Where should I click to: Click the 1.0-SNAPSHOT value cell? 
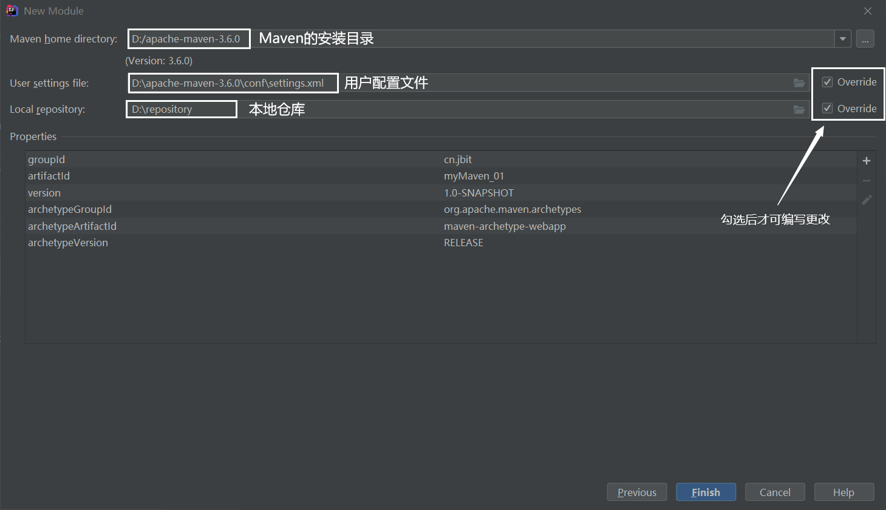point(479,193)
